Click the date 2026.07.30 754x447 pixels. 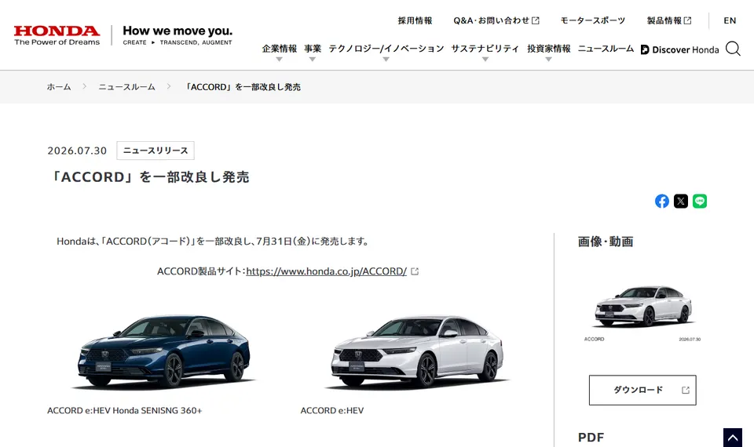[77, 151]
